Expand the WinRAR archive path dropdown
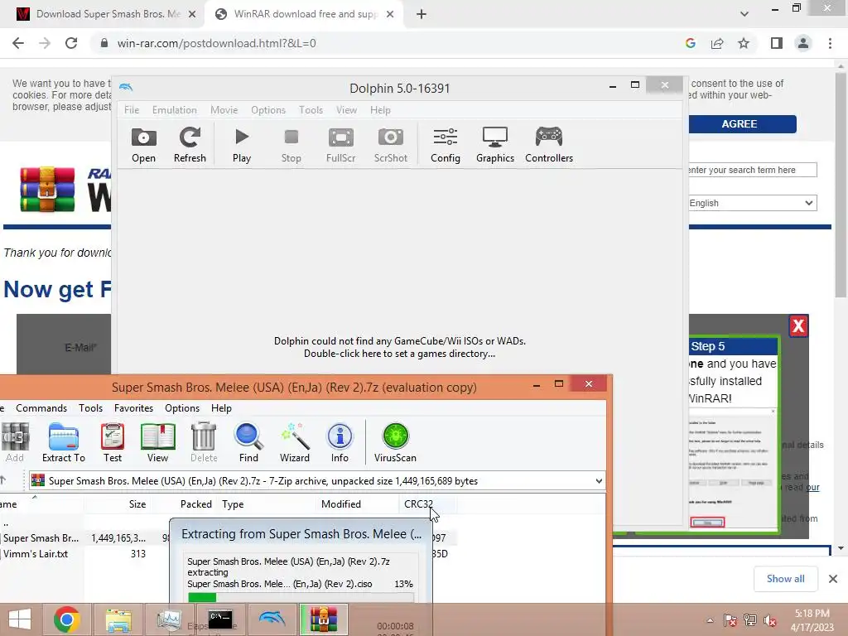Image resolution: width=848 pixels, height=636 pixels. click(x=599, y=481)
